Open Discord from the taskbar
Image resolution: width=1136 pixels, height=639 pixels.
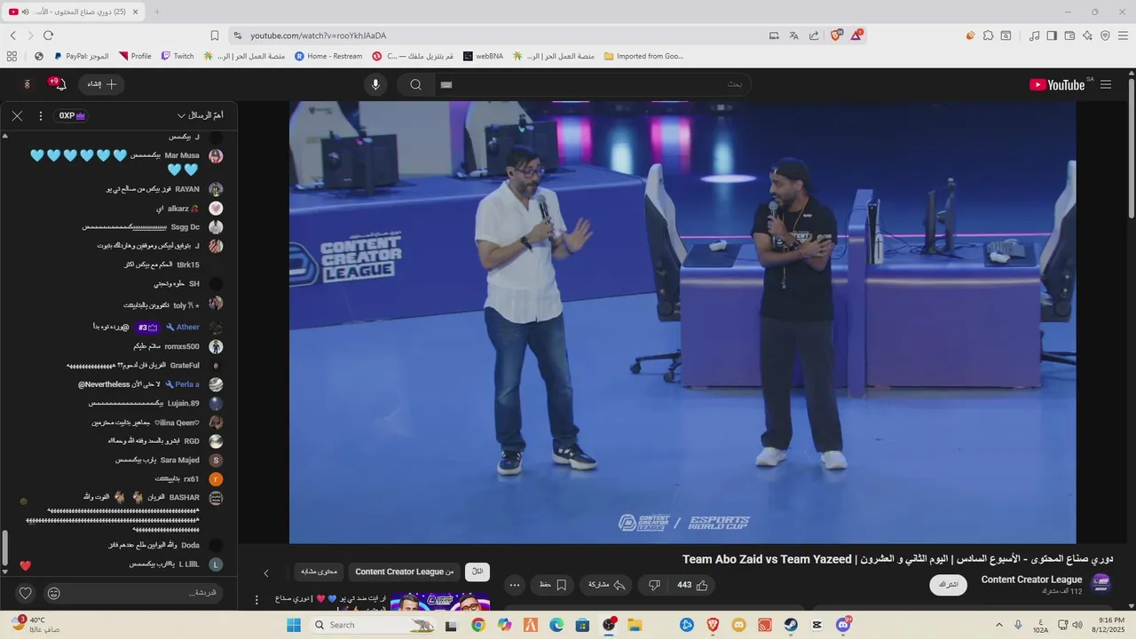point(843,625)
